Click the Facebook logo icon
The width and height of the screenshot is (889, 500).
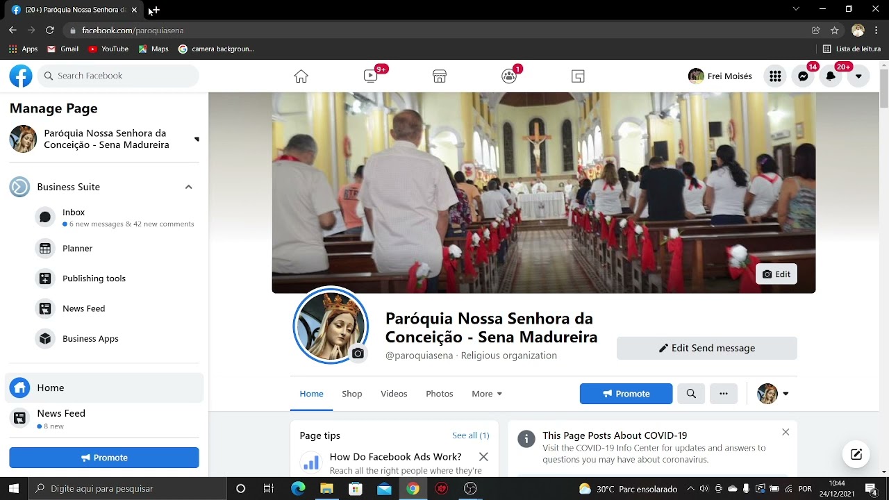point(21,76)
